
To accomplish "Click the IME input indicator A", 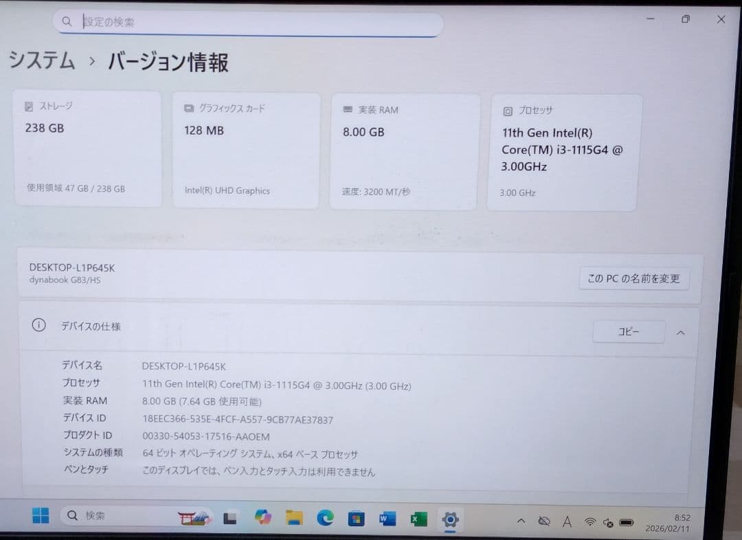I will coord(567,521).
